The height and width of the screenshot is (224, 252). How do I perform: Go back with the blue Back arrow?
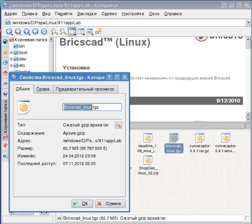point(9,32)
